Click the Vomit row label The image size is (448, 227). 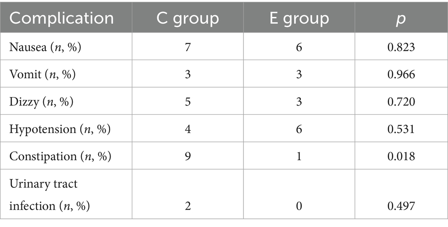click(42, 74)
